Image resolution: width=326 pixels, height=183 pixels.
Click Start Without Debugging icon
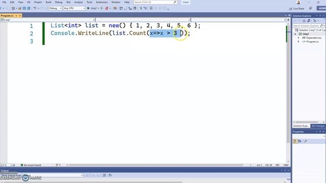point(102,8)
